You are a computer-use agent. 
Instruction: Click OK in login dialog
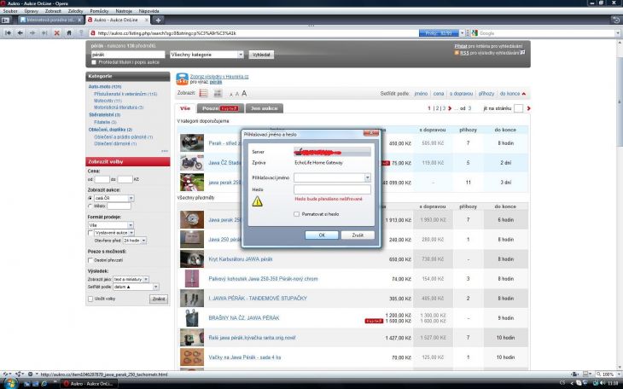click(x=322, y=235)
